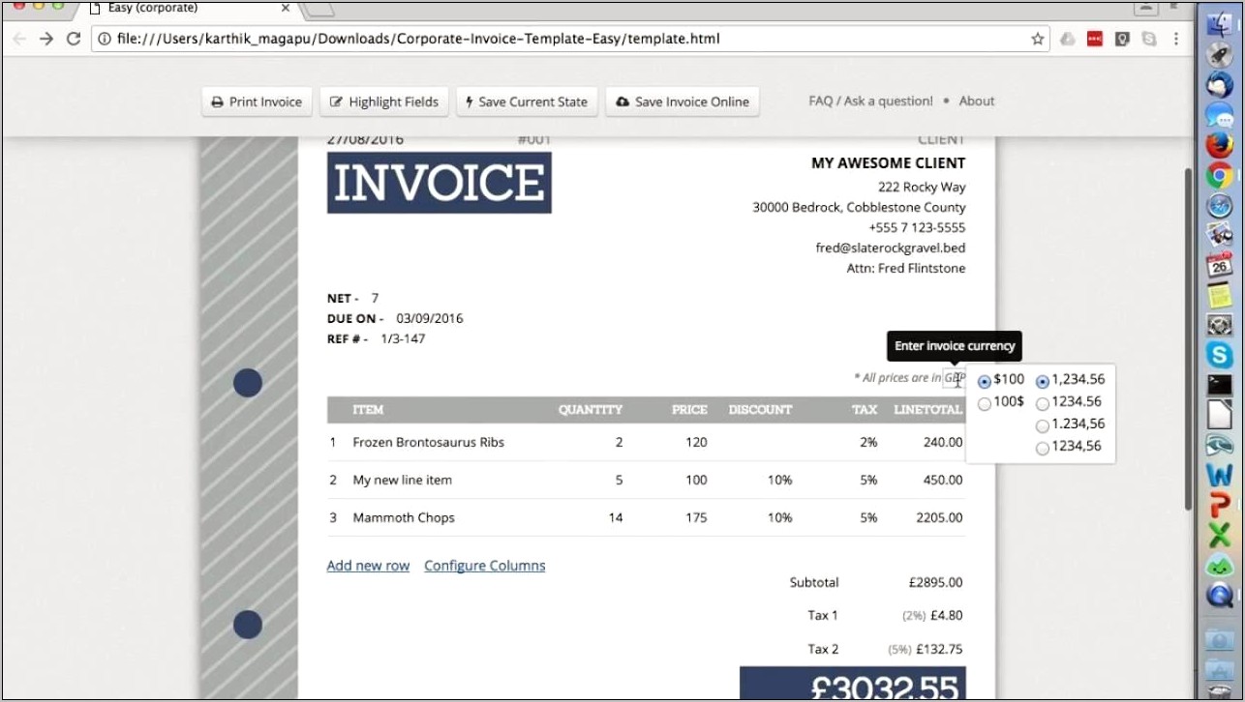Select the $100 currency symbol position
1245x702 pixels.
tap(985, 381)
